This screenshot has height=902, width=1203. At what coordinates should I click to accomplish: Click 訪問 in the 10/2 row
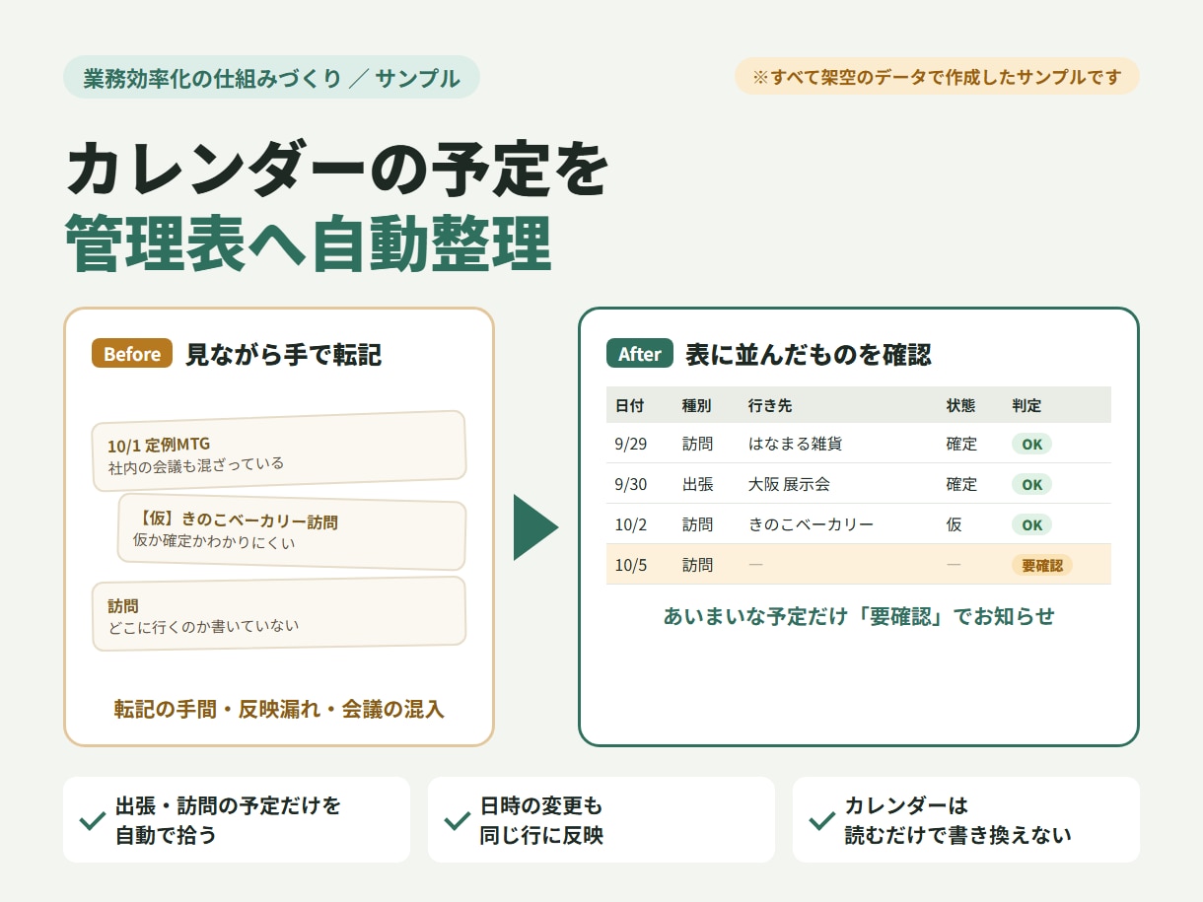pyautogui.click(x=697, y=524)
